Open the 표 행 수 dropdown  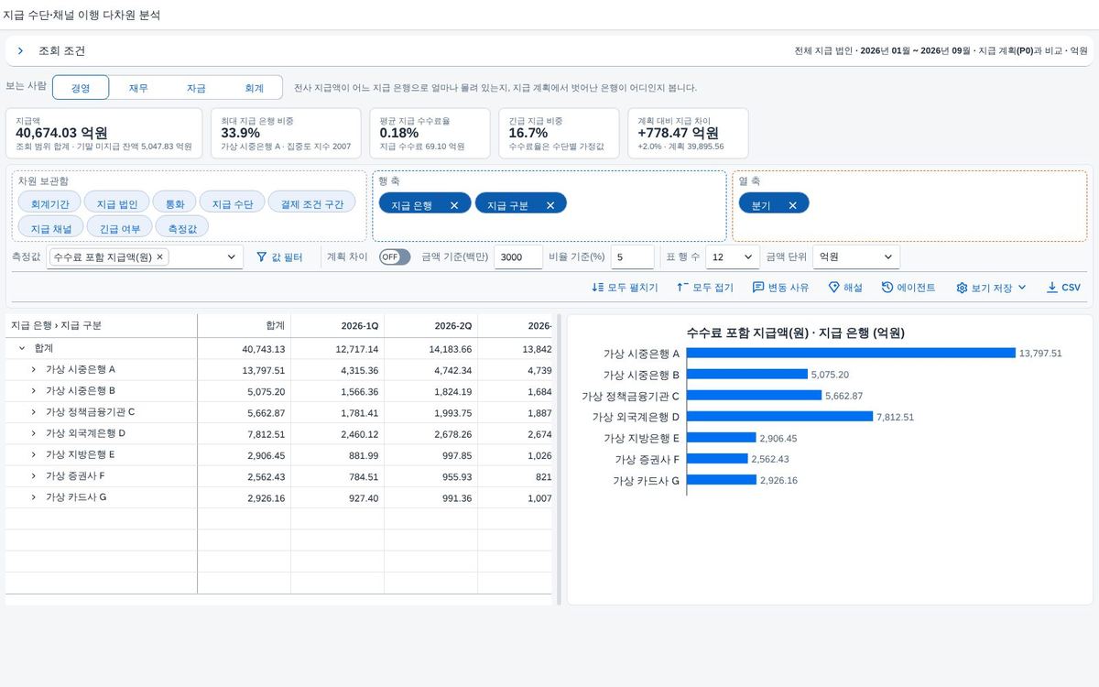(733, 257)
